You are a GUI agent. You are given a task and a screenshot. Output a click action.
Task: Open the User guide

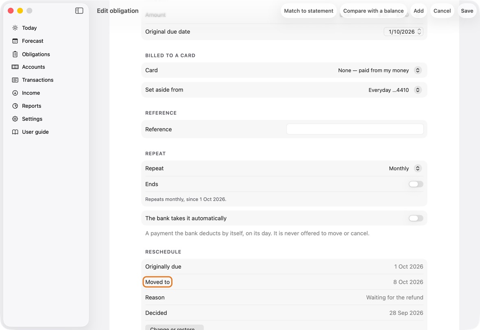click(35, 132)
